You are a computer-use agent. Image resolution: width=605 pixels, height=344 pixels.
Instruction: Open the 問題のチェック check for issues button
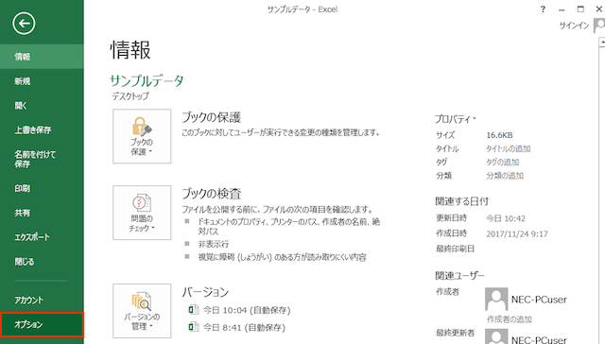pyautogui.click(x=142, y=213)
